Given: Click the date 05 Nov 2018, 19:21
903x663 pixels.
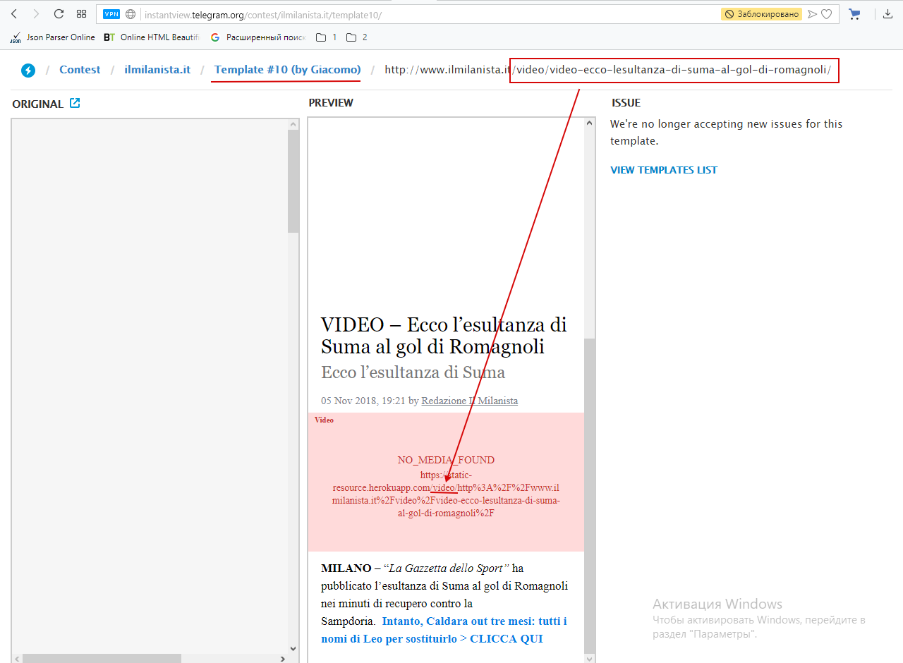Looking at the screenshot, I should [363, 401].
